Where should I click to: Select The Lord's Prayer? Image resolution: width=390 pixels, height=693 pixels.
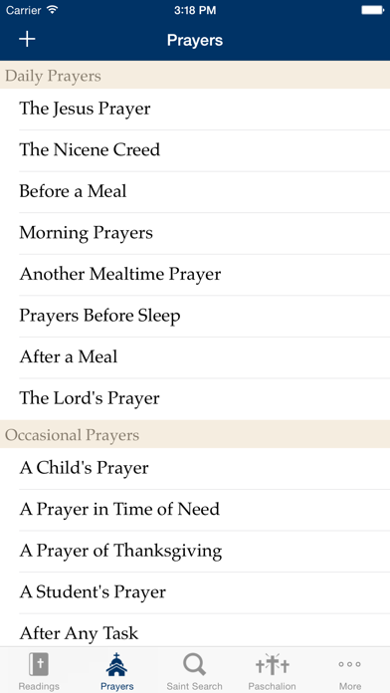195,399
